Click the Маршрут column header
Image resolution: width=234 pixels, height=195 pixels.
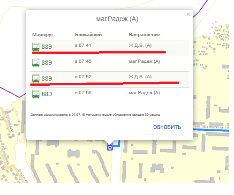point(43,35)
